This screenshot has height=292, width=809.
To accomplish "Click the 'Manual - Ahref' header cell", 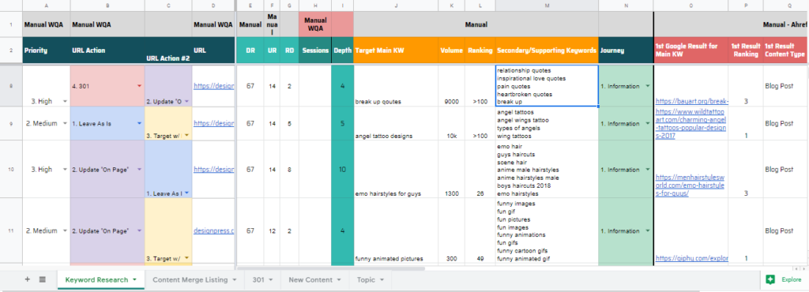I will [731, 24].
